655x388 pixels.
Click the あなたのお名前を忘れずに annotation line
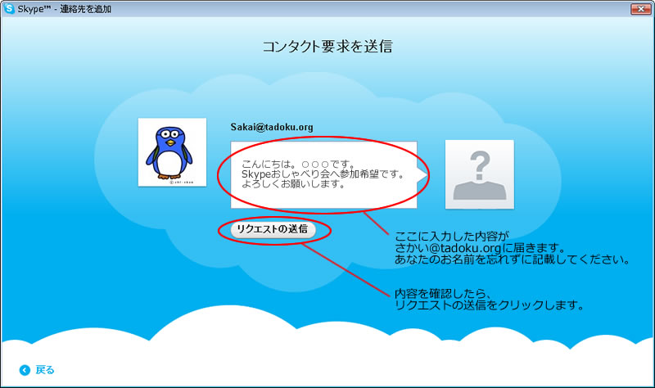511,260
